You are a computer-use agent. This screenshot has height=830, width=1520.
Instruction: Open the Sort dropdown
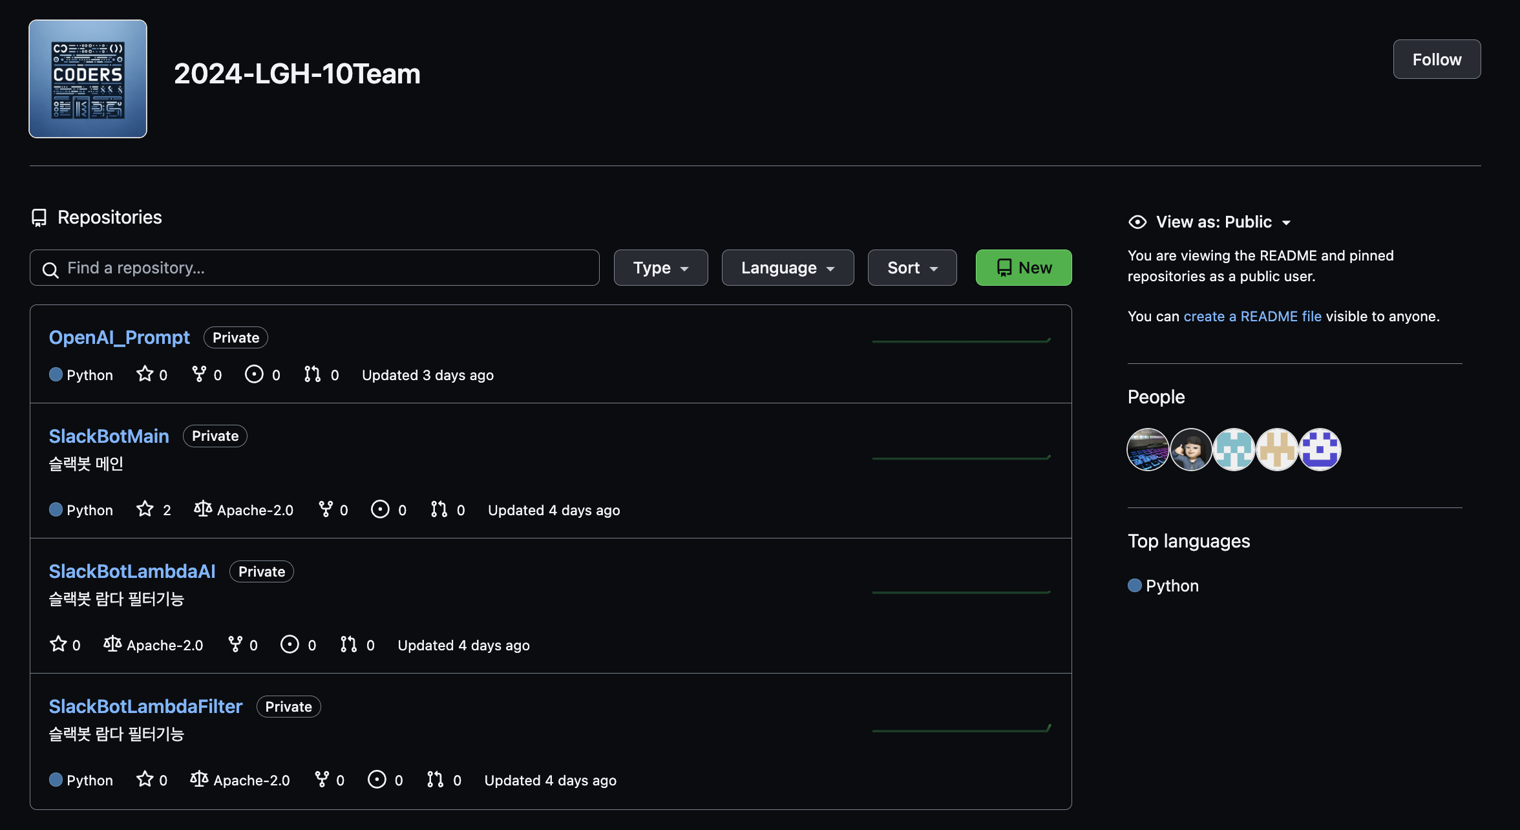click(912, 268)
